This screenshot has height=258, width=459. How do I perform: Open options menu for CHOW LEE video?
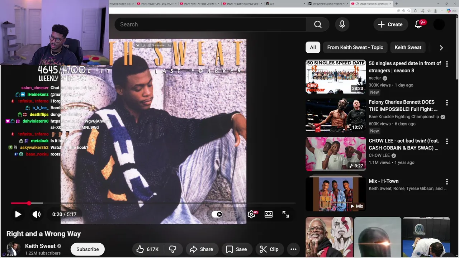point(447,142)
